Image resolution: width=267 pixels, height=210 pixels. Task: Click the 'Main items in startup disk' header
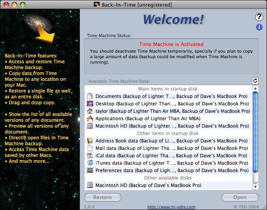[168, 89]
